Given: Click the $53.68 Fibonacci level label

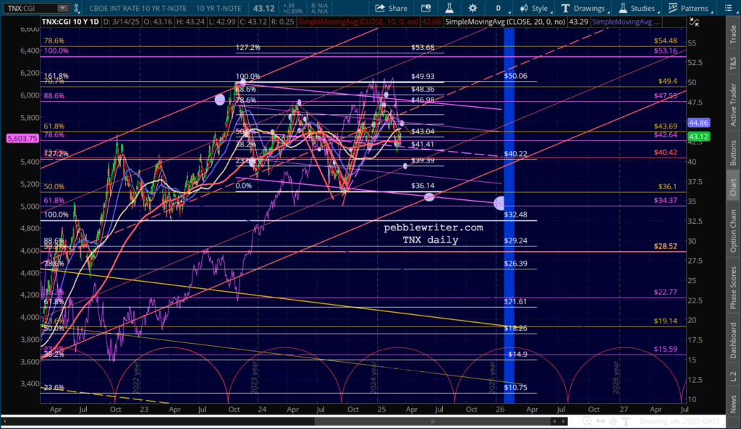Looking at the screenshot, I should [423, 47].
